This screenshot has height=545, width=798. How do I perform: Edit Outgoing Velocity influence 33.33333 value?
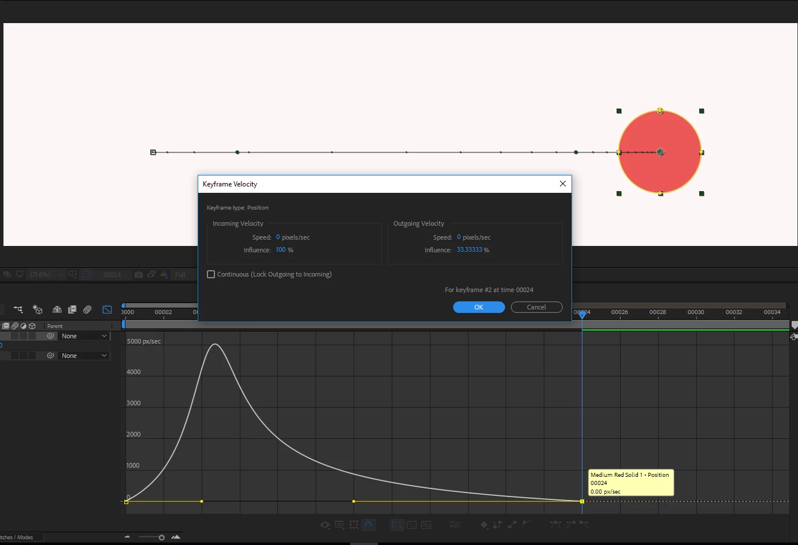tap(469, 250)
